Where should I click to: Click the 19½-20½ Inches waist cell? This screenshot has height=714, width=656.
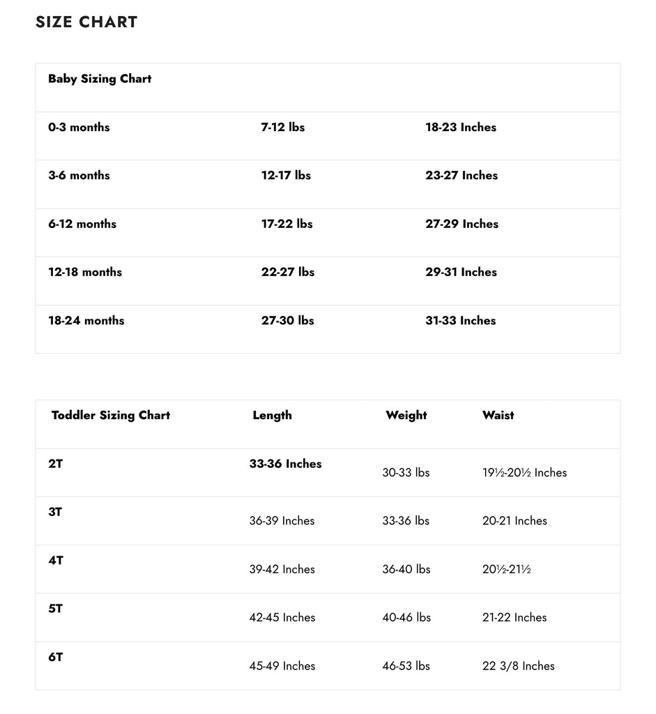(524, 473)
